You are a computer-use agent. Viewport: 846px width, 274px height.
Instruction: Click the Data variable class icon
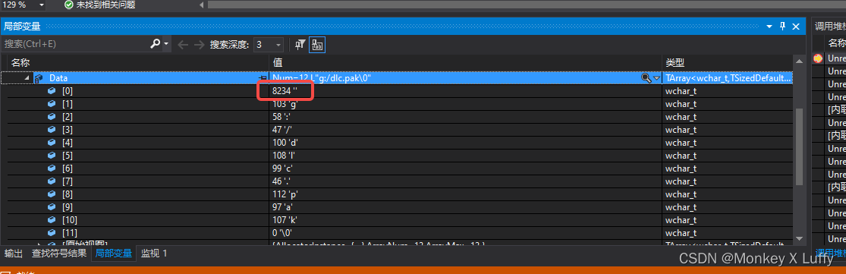[39, 78]
